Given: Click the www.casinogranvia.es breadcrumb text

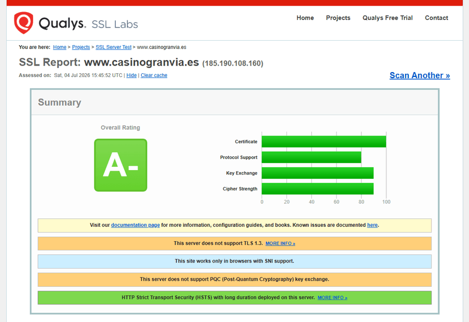Looking at the screenshot, I should coord(162,47).
